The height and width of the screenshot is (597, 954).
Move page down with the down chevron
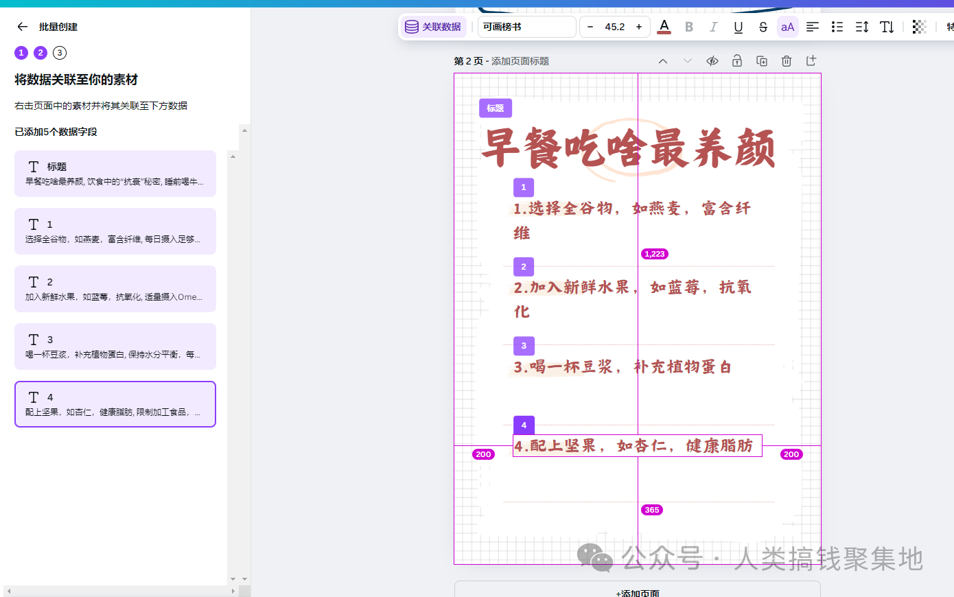pos(687,61)
